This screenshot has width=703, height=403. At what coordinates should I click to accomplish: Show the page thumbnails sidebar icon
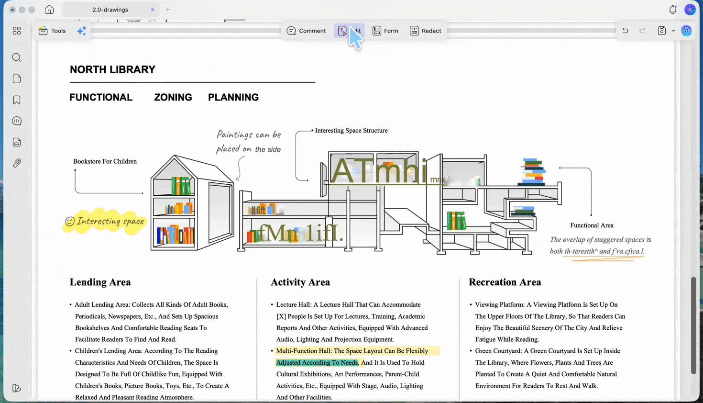click(17, 79)
